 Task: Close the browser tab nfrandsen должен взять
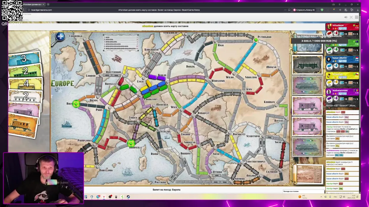pos(43,4)
